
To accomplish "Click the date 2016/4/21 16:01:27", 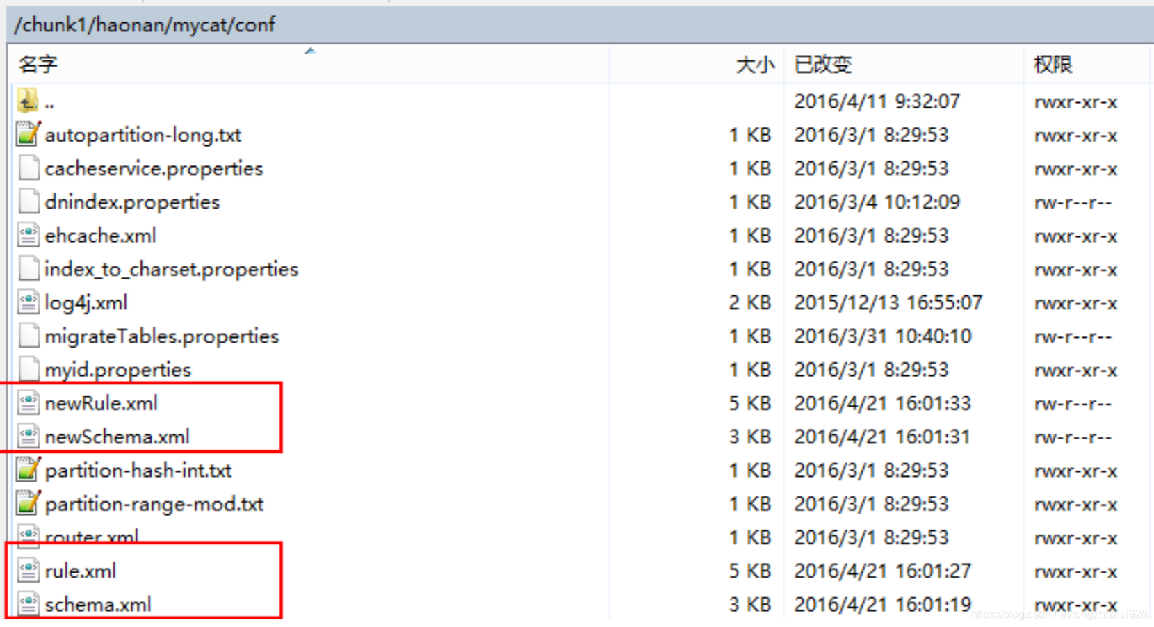I will (883, 571).
